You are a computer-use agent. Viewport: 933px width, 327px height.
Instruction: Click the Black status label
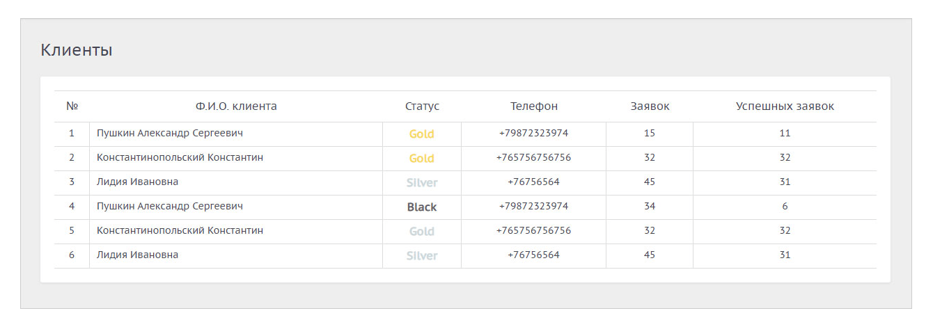click(422, 207)
